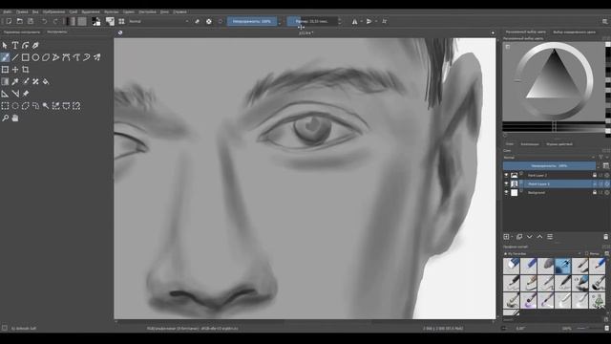Select the Multibrush tool
Viewport: 611px width, 344px height.
point(96,57)
